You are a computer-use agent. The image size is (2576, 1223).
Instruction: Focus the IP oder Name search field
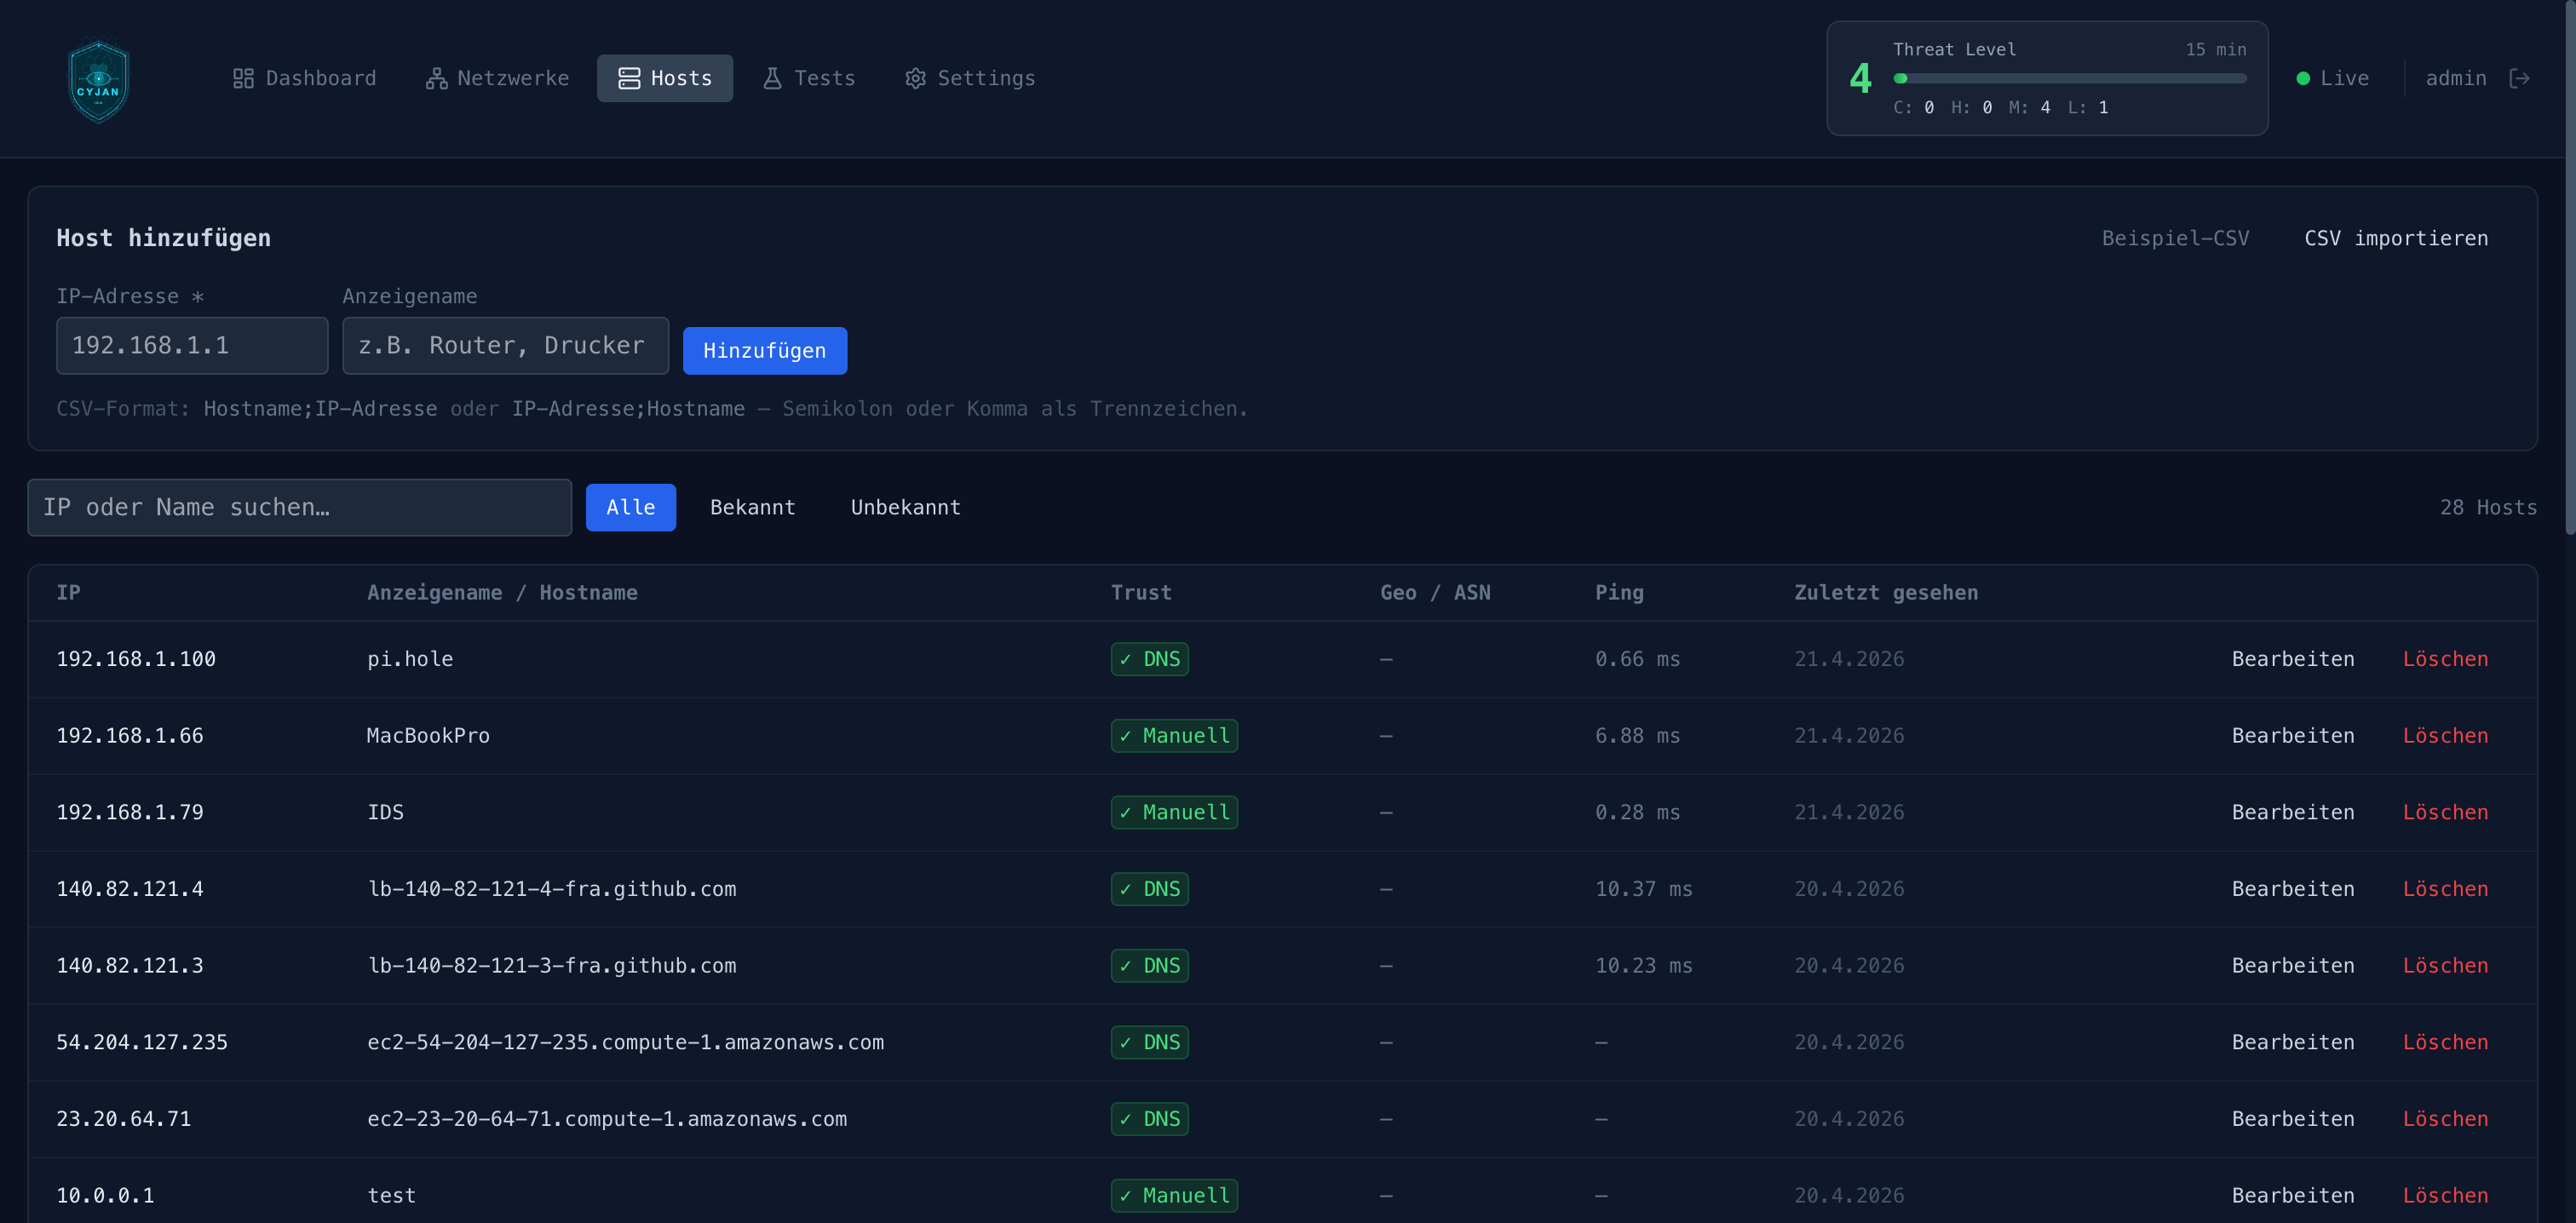[x=299, y=507]
